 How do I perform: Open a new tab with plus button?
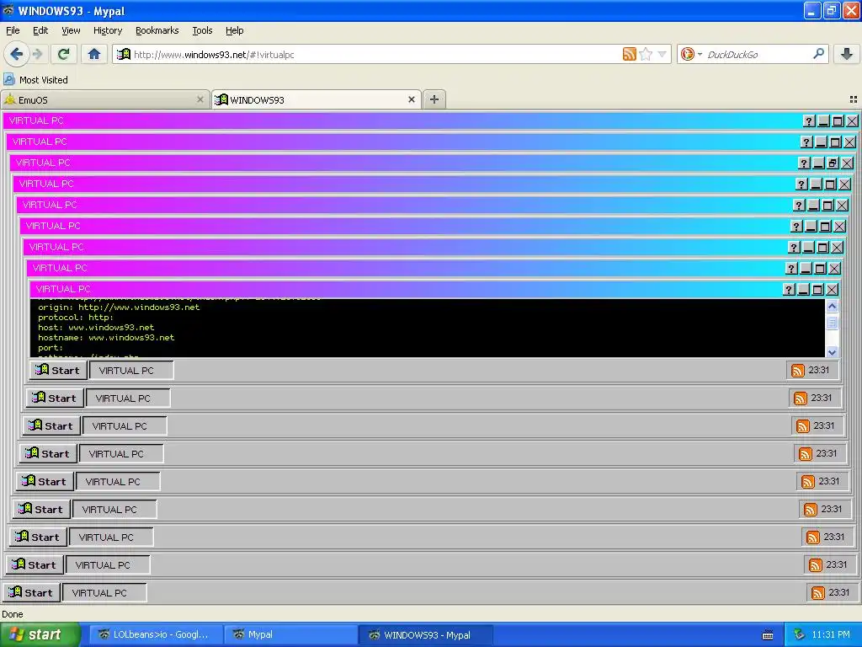tap(434, 99)
